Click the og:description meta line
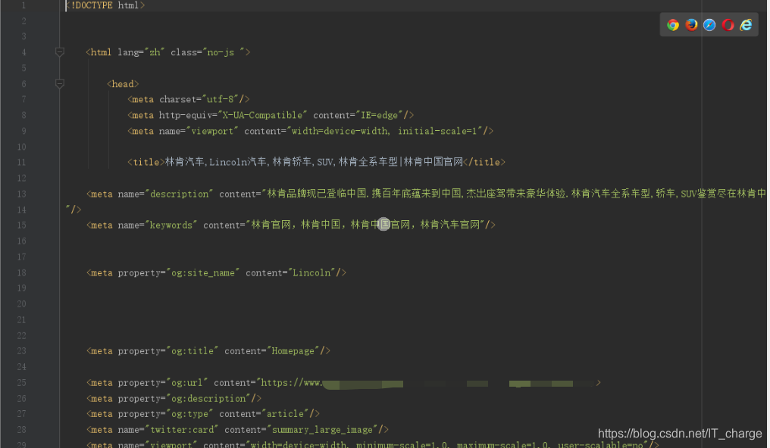Image resolution: width=770 pixels, height=448 pixels. [174, 399]
